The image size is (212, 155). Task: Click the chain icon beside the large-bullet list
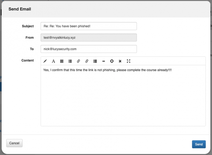click(x=87, y=61)
